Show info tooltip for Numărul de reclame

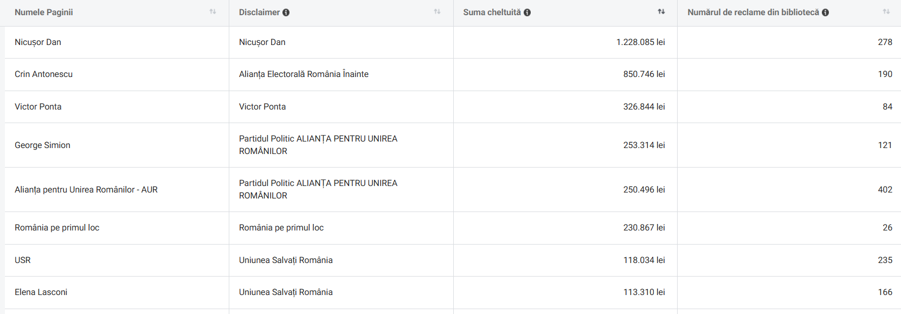click(825, 12)
